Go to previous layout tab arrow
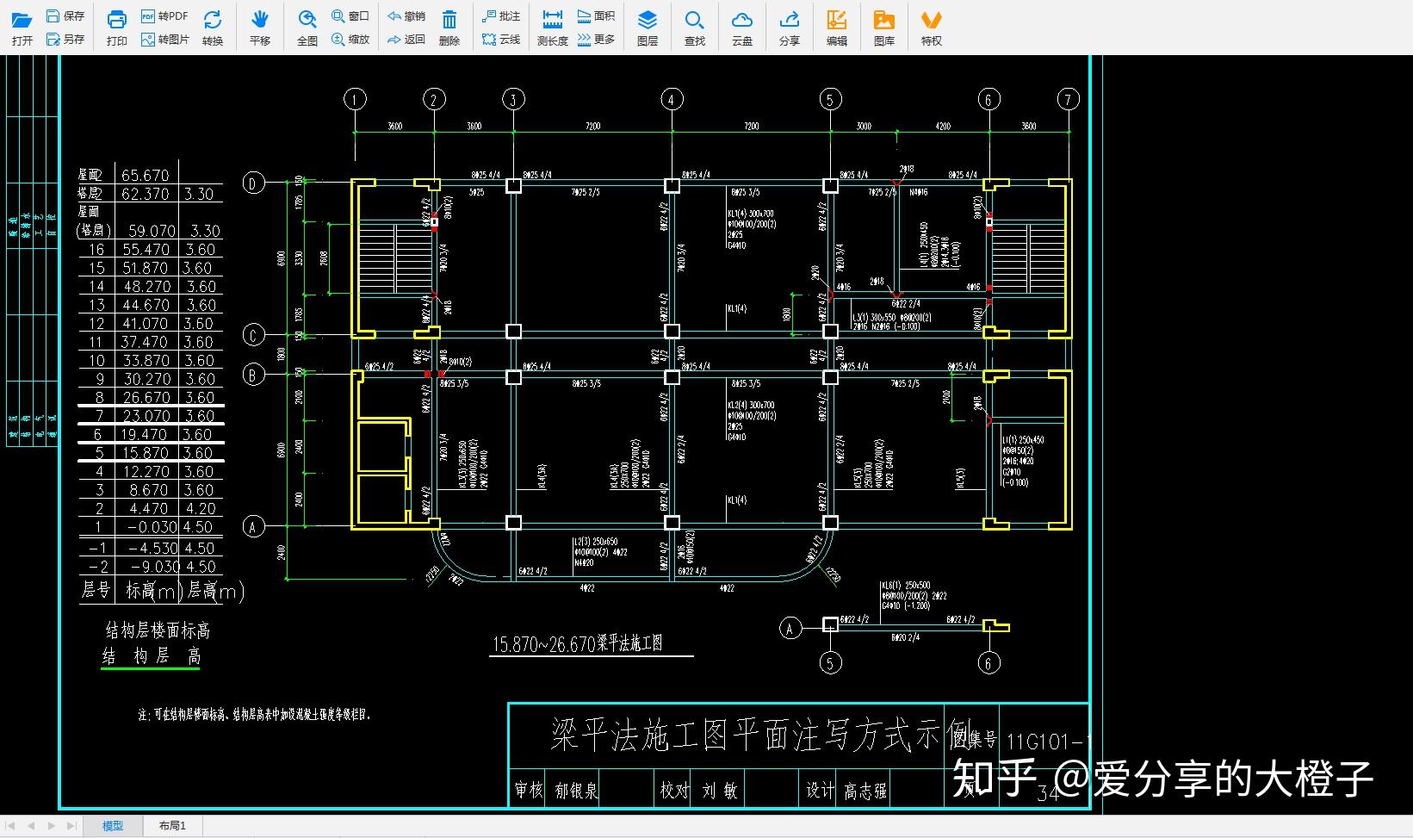1413x838 pixels. pos(31,825)
